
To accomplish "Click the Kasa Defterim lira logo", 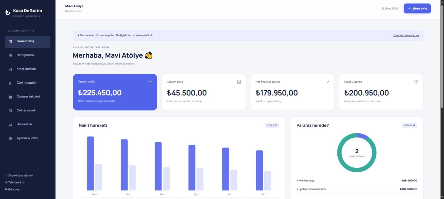I will coord(8,12).
